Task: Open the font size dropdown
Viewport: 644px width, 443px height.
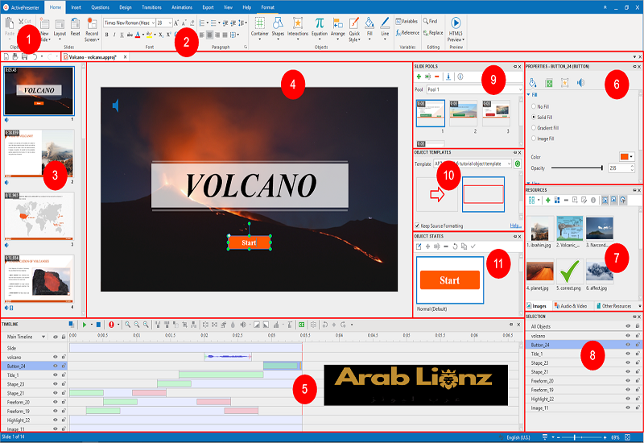Action: coord(169,23)
